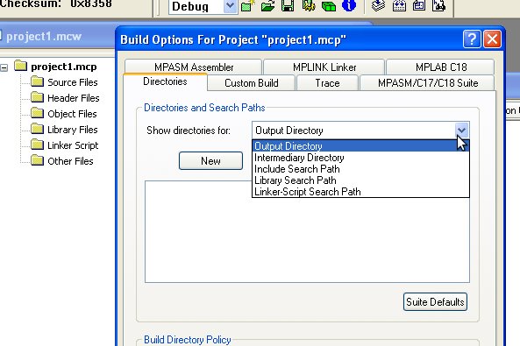The width and height of the screenshot is (520, 346).
Task: Switch to the MPLAB C18 tab
Action: point(441,67)
